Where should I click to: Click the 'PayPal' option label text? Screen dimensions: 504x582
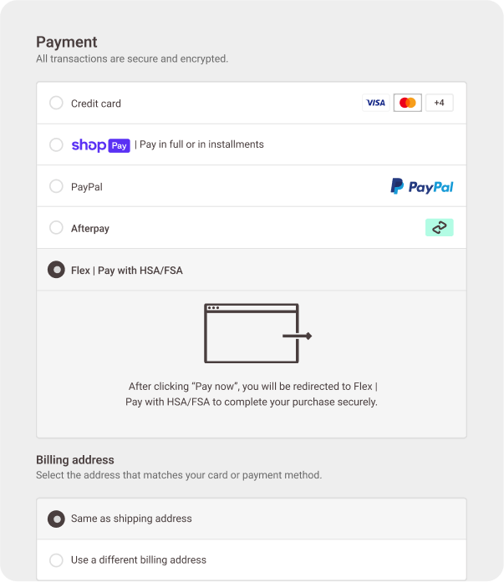(87, 187)
